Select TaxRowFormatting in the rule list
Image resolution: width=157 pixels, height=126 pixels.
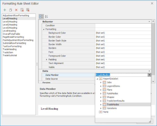pyautogui.click(x=12, y=46)
